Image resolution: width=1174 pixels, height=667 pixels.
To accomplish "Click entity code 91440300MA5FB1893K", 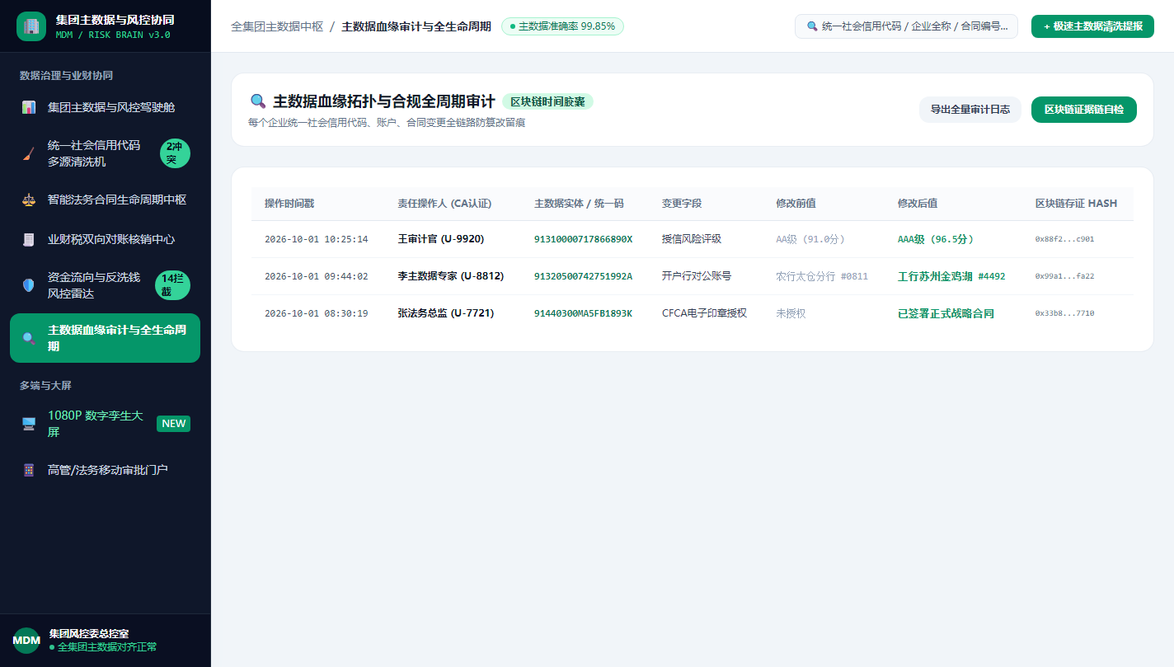I will tap(584, 313).
